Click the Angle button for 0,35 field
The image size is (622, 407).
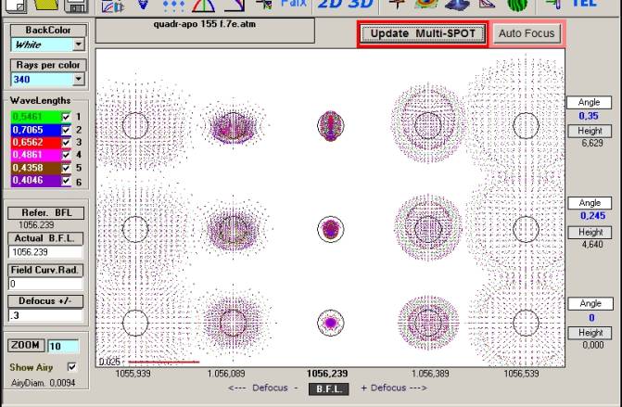point(589,102)
